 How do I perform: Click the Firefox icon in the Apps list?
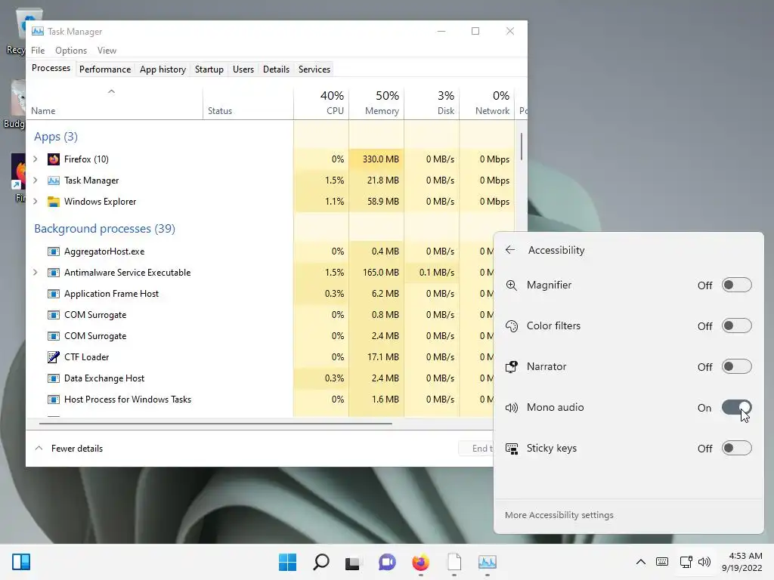tap(54, 159)
